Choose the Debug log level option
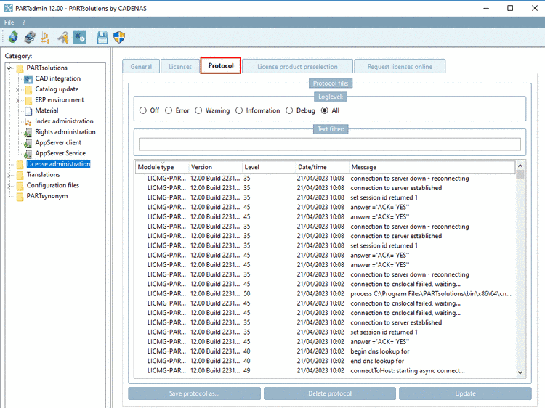Image resolution: width=545 pixels, height=408 pixels. pos(290,110)
